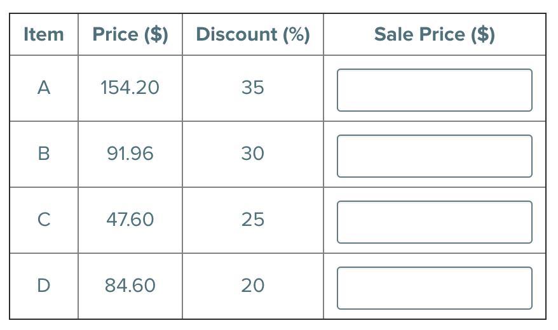The image size is (558, 330).
Task: Click the price value 154.20
Action: [x=130, y=88]
